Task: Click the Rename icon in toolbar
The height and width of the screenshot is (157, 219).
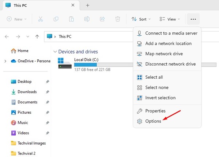Action: 87,19
